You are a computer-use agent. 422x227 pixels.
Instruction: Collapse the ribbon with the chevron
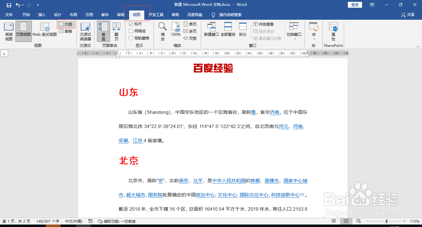point(418,47)
